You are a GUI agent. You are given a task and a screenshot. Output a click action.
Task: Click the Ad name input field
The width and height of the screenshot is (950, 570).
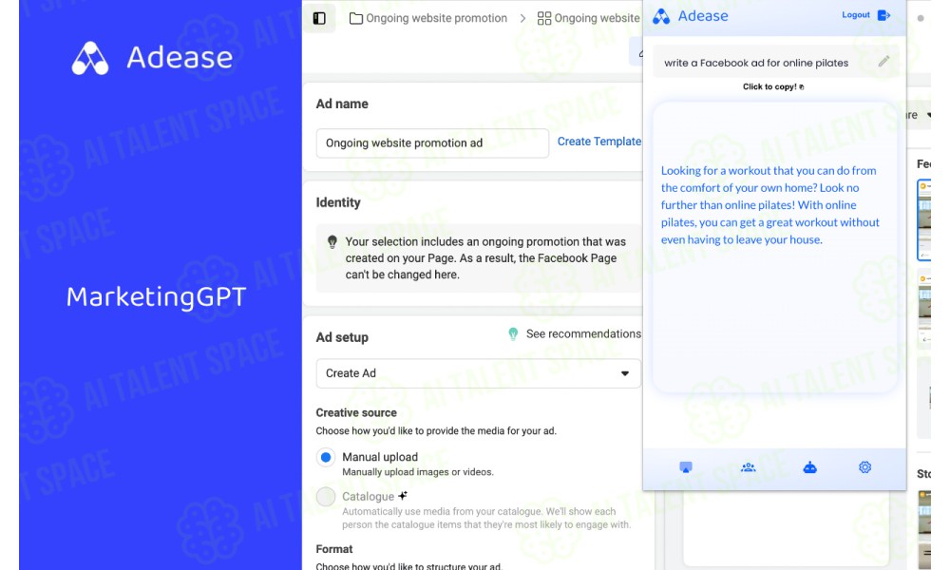pyautogui.click(x=432, y=142)
